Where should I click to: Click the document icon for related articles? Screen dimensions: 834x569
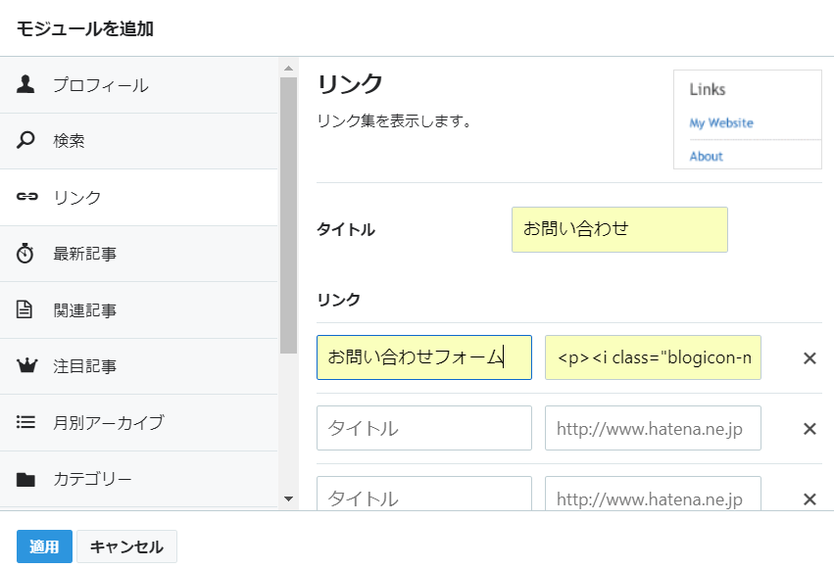point(26,310)
